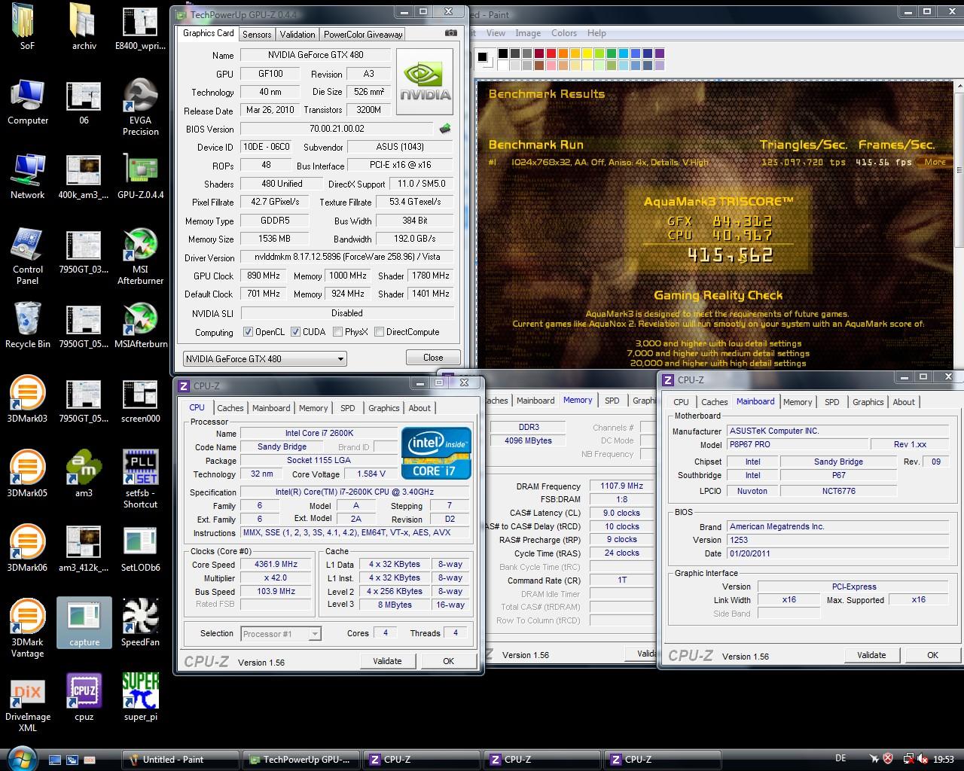Image resolution: width=964 pixels, height=771 pixels.
Task: Click OK in CPU-Z CPU window
Action: coord(448,661)
